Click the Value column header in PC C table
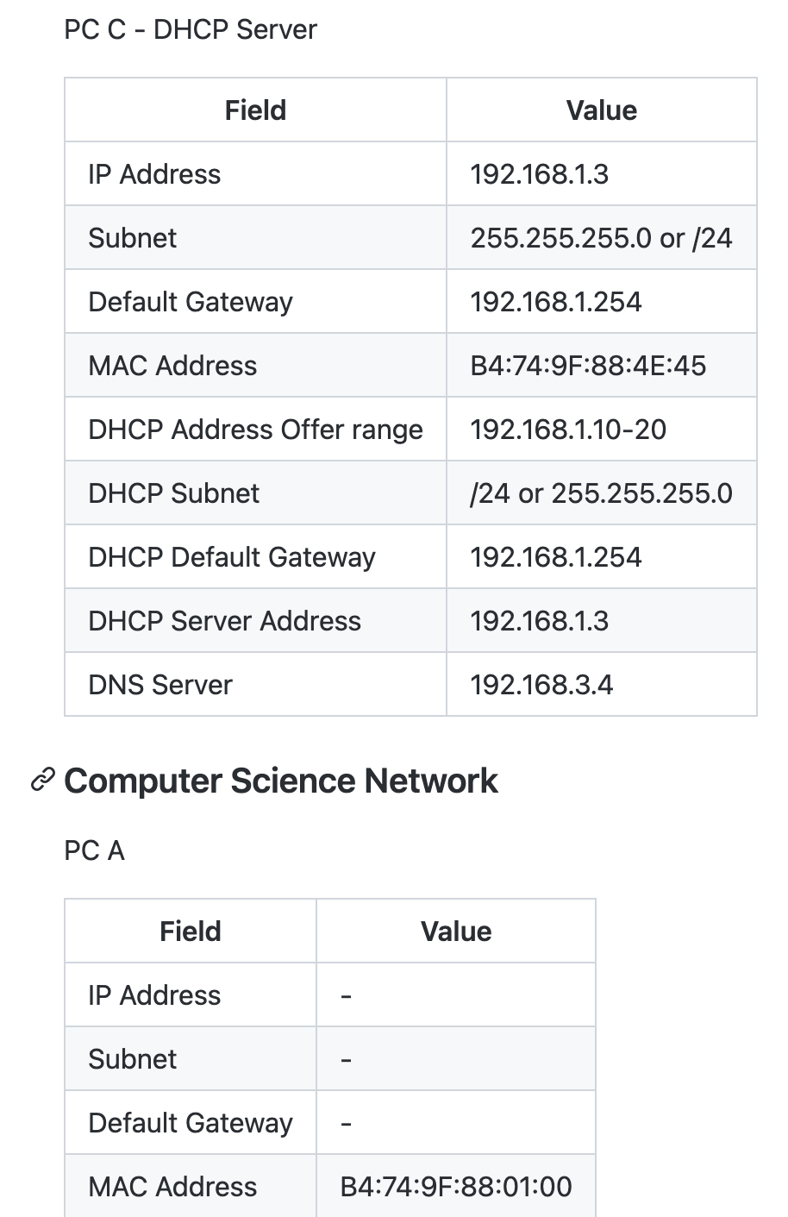This screenshot has width=788, height=1217. coord(601,110)
